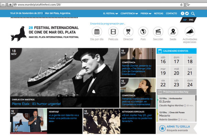Click the Calendario Eventos header
The height and width of the screenshot is (138, 207).
177,51
